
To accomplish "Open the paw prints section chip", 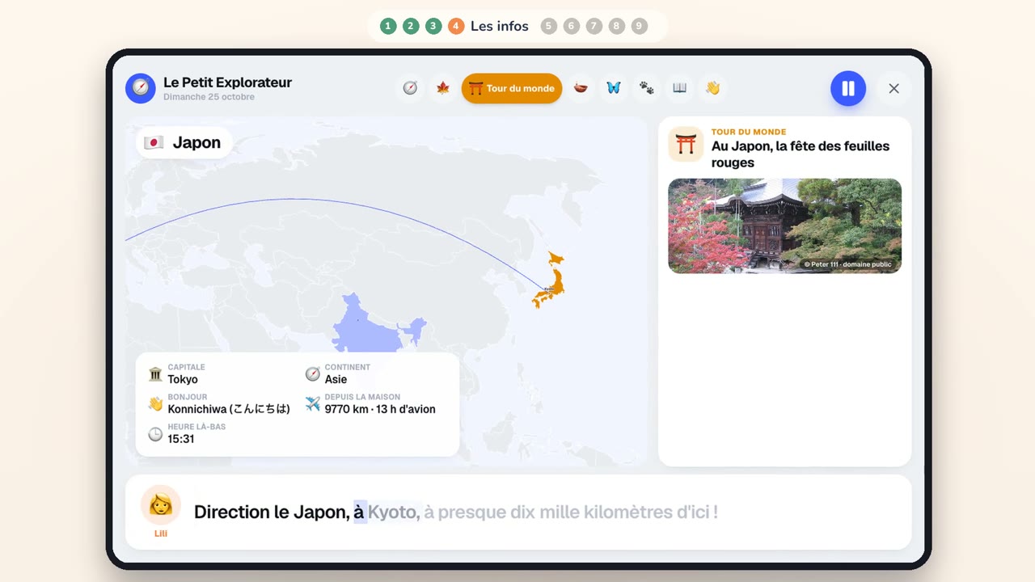I will (647, 88).
